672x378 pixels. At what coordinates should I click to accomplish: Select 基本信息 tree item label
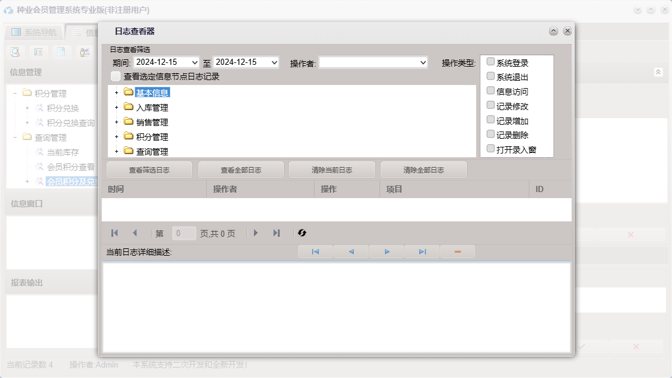(152, 93)
